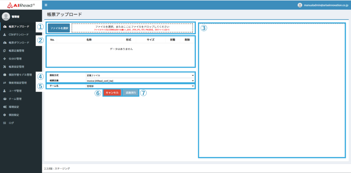Go to チーム管理 in the sidebar

tap(15, 99)
